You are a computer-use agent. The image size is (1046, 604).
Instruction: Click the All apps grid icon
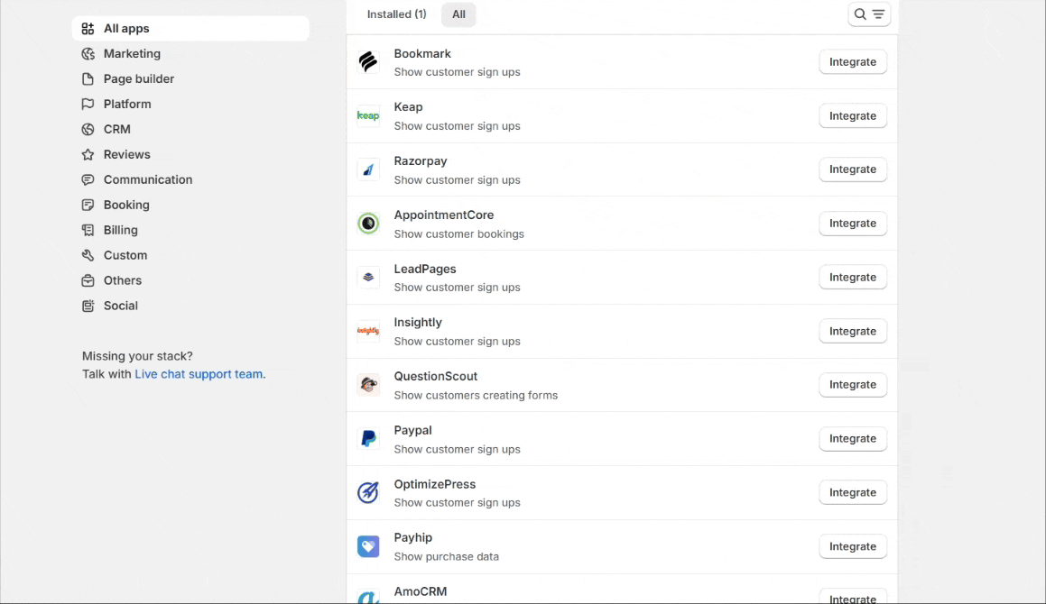coord(88,29)
